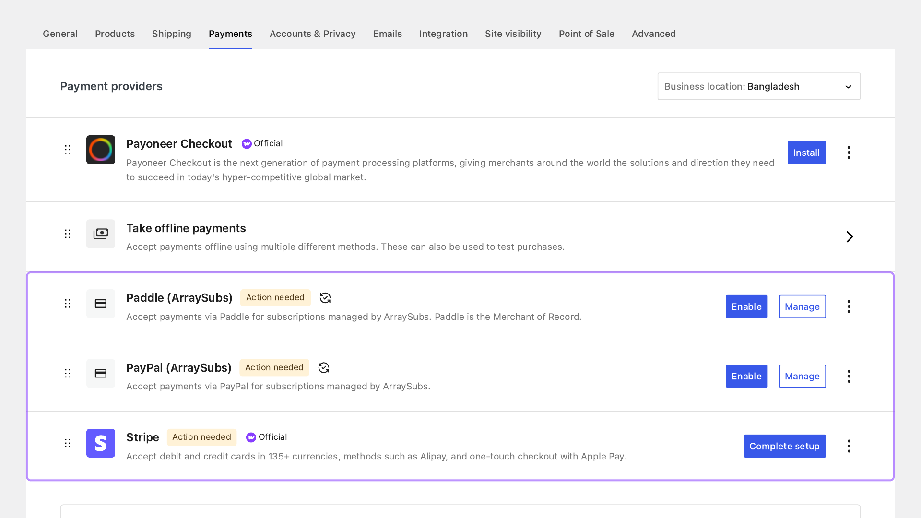Install Payoneer Checkout

pyautogui.click(x=807, y=153)
